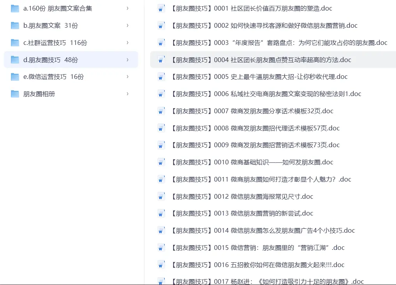Click folder icon for d.朋友圈技巧 48份
Screen dimensions: 396x285
(x=15, y=60)
